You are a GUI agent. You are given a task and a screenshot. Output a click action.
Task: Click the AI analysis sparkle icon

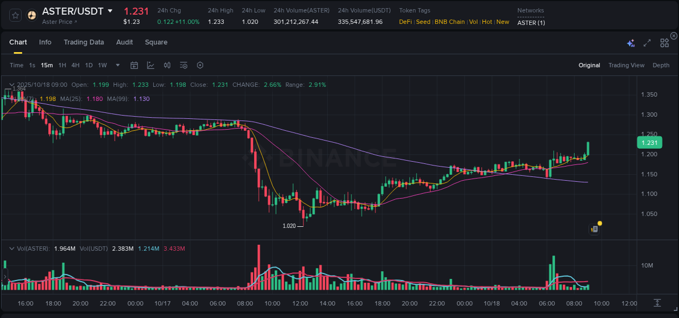pyautogui.click(x=630, y=42)
